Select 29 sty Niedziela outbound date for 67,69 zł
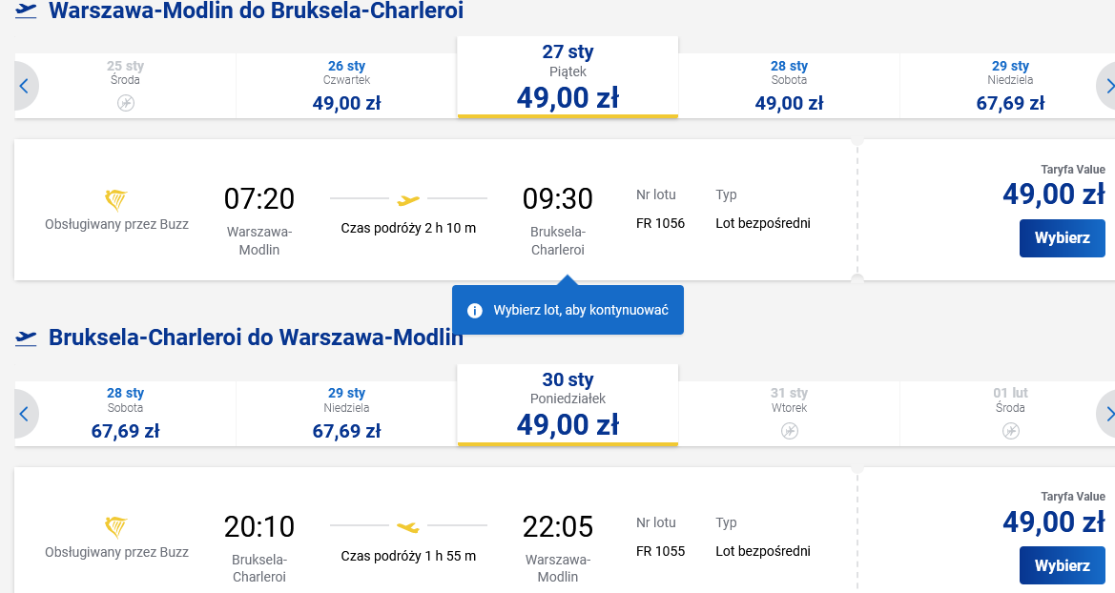Image resolution: width=1115 pixels, height=593 pixels. 1010,86
